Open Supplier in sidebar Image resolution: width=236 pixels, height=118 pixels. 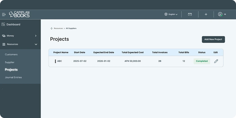[x=10, y=62]
